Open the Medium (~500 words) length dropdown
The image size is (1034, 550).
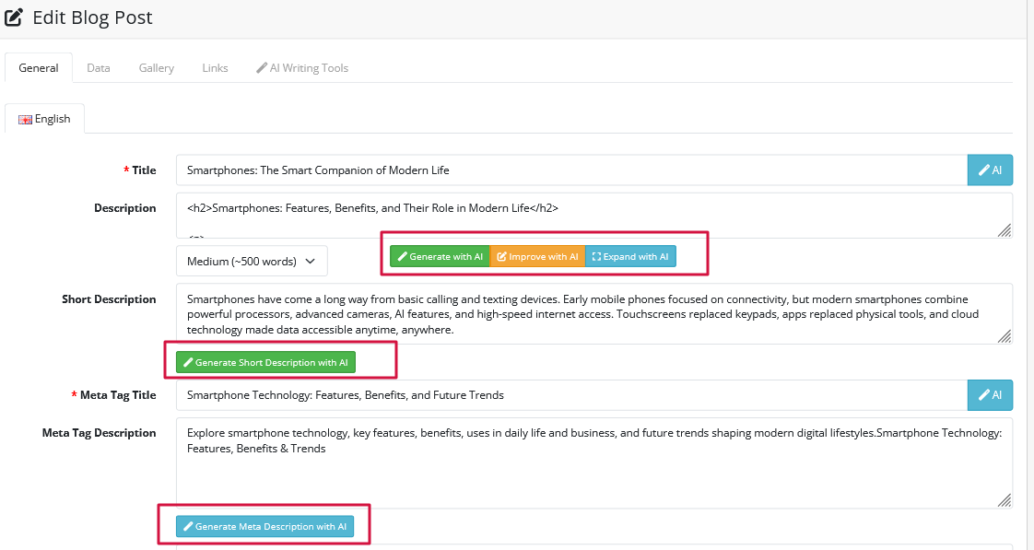coord(252,261)
